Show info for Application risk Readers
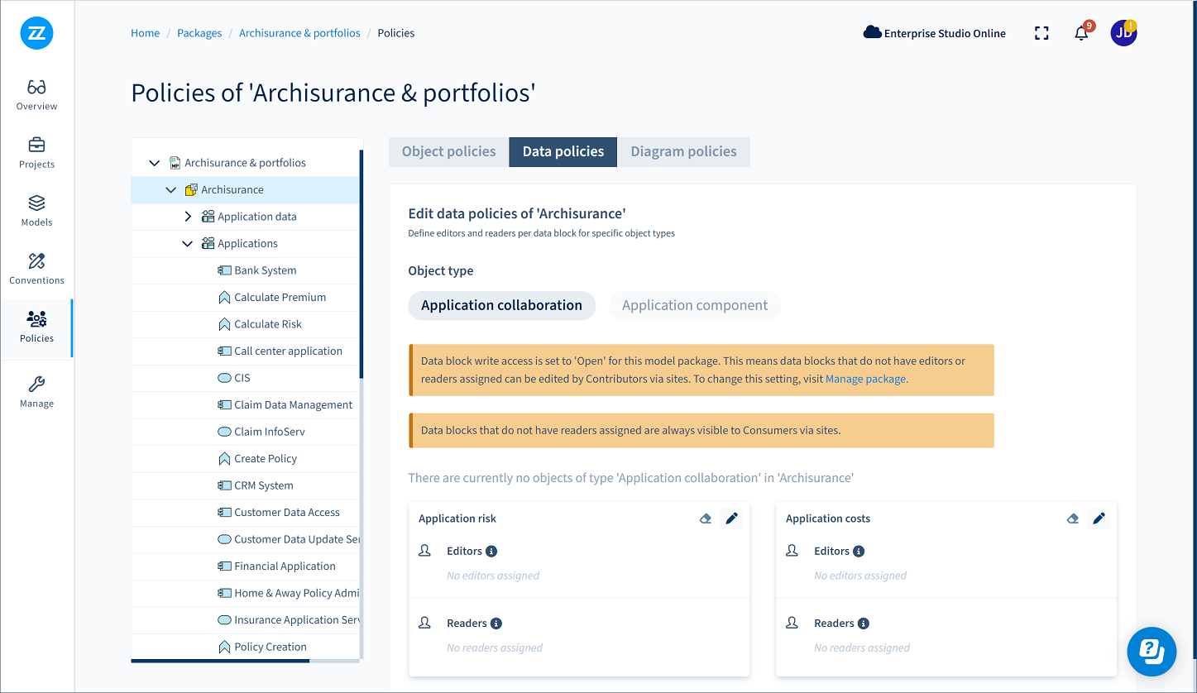 click(x=496, y=624)
